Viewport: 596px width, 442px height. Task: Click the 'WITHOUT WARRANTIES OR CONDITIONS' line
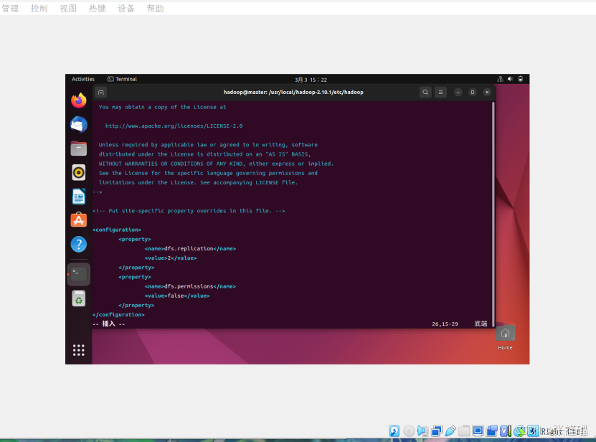tap(216, 164)
